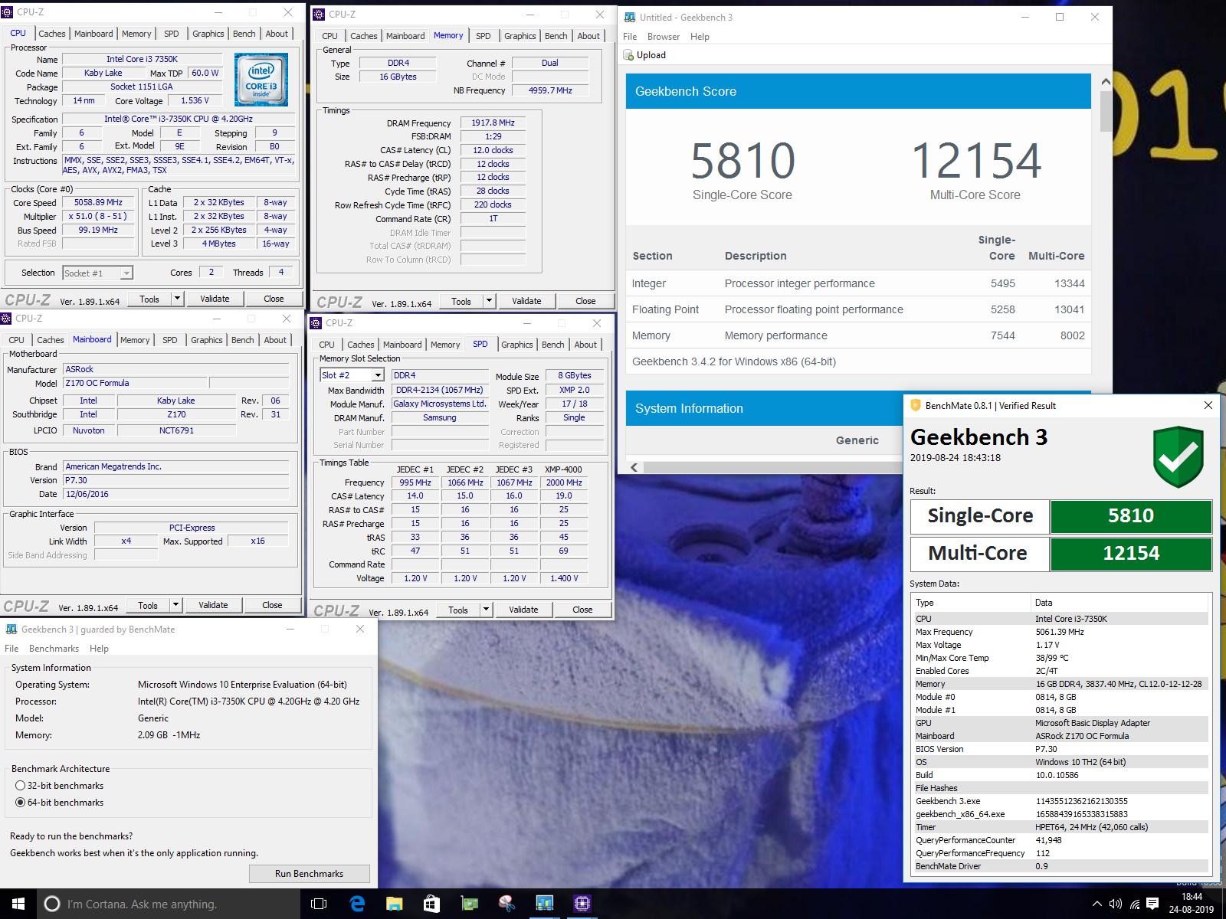The width and height of the screenshot is (1226, 919).
Task: Open the Bench tab in the Memory tab window
Action: tap(556, 36)
